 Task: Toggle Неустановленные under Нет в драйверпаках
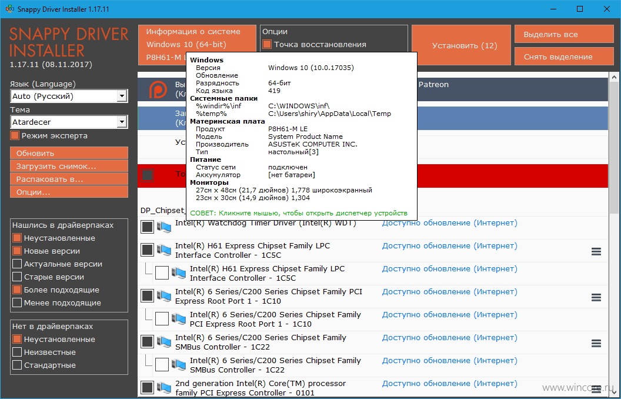pos(17,340)
